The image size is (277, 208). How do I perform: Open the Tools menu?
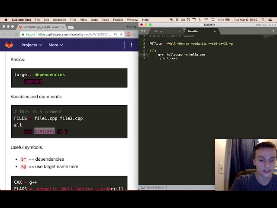[105, 20]
